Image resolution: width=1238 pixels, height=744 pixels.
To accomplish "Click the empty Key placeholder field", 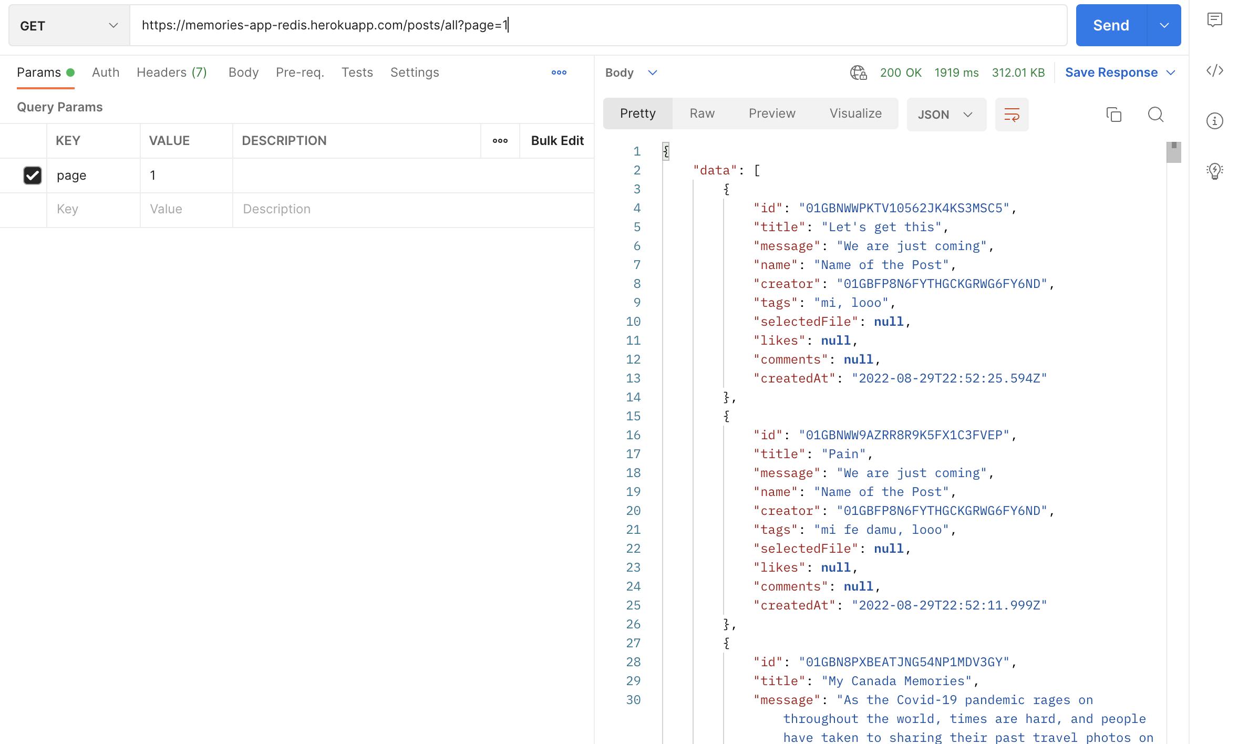I will pyautogui.click(x=94, y=210).
